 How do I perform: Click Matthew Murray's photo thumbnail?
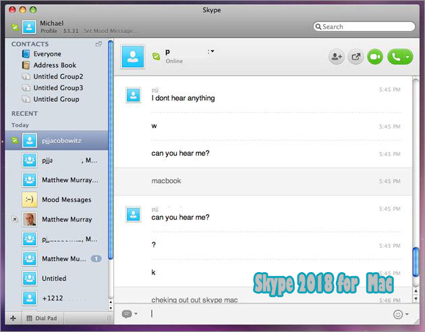pyautogui.click(x=29, y=219)
